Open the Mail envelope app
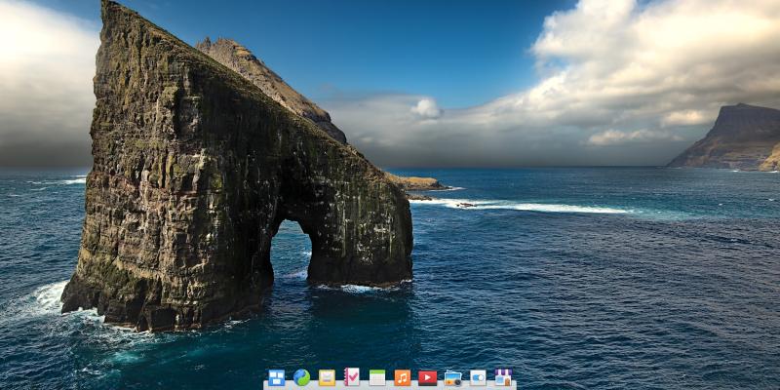This screenshot has width=780, height=390. pyautogui.click(x=327, y=377)
